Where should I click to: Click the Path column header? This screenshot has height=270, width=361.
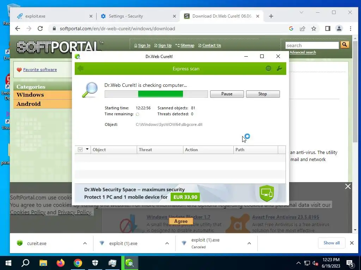[256, 150]
